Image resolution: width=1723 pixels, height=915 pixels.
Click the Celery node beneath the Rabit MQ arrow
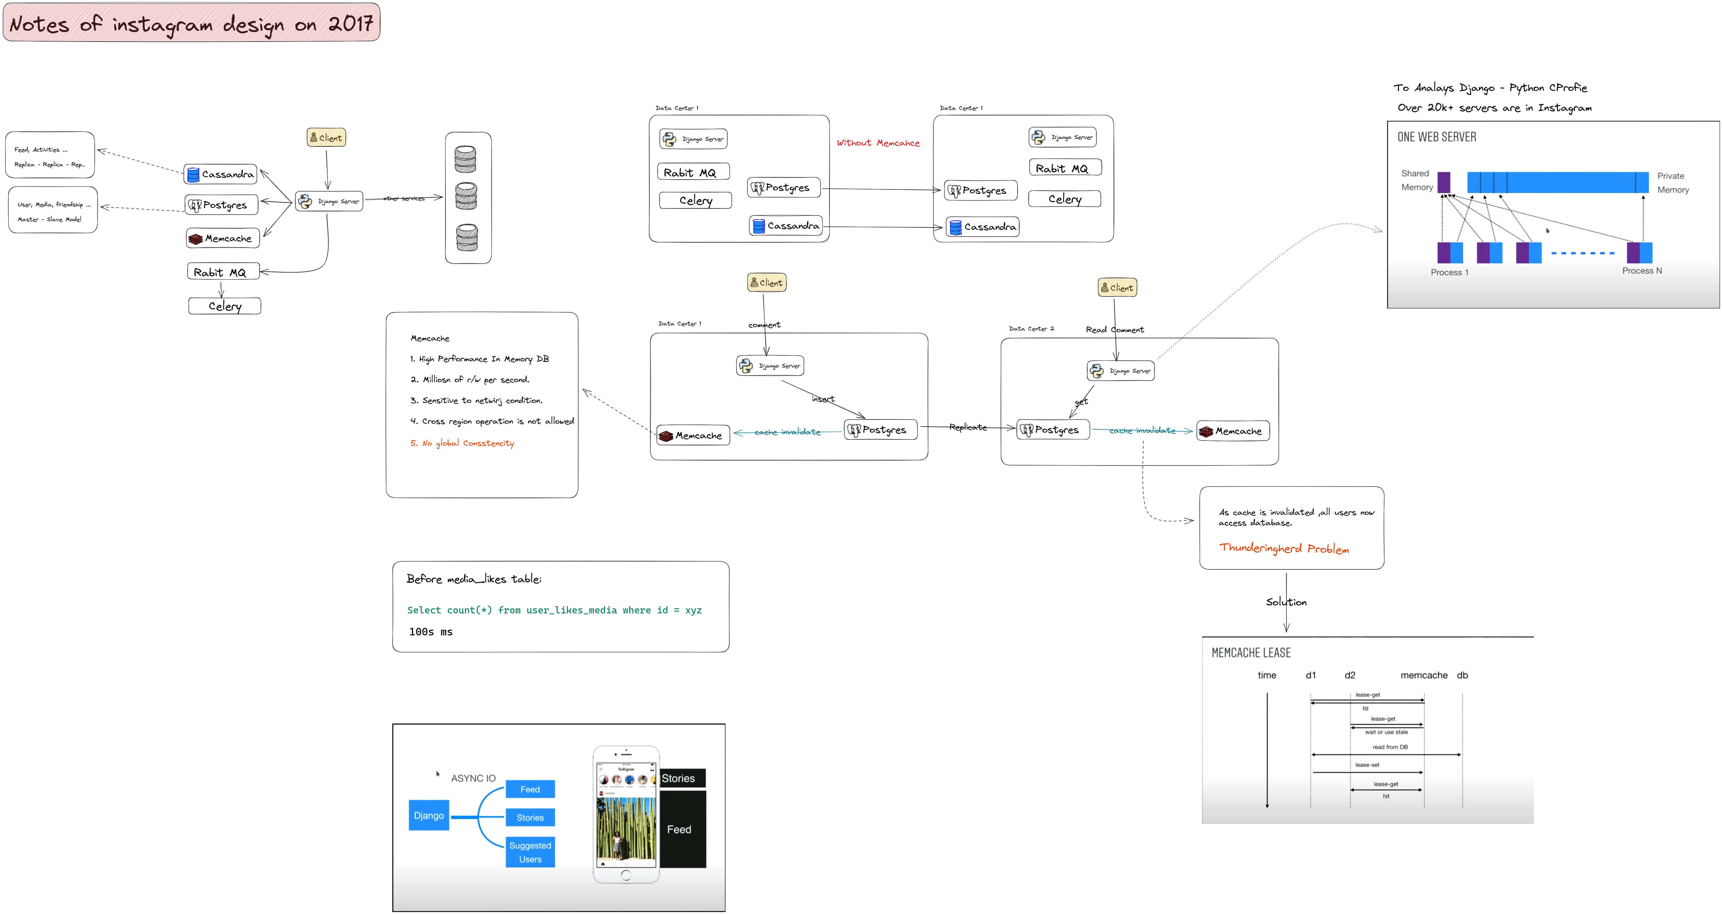[x=225, y=306]
